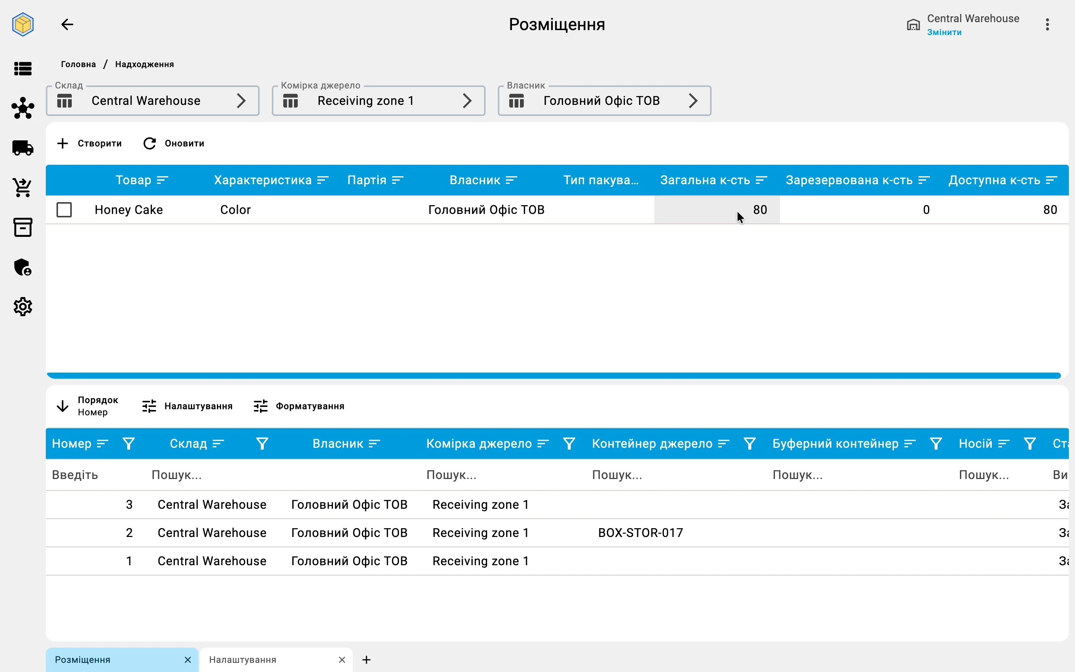Click the Змінити warehouse link
Image resolution: width=1075 pixels, height=672 pixels.
[944, 32]
